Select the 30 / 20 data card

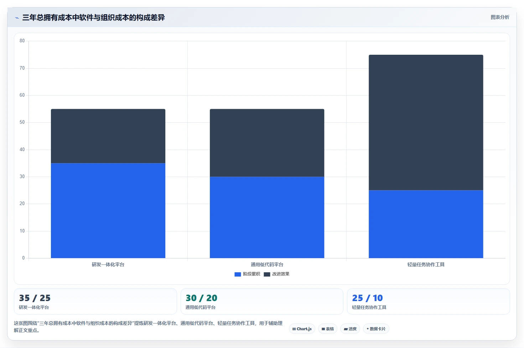262,301
